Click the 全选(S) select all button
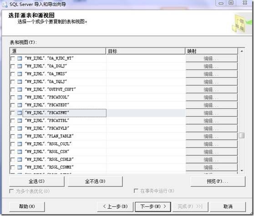 pyautogui.click(x=37, y=181)
